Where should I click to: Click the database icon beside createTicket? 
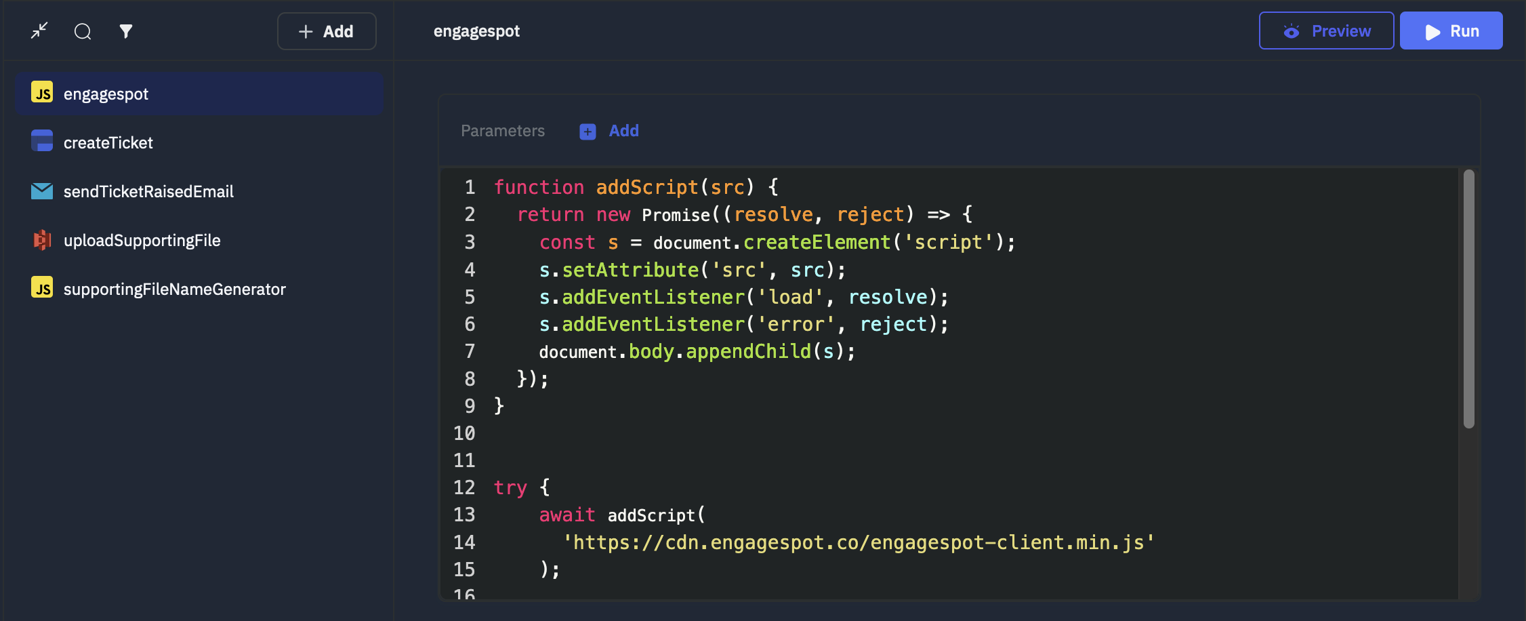(42, 141)
